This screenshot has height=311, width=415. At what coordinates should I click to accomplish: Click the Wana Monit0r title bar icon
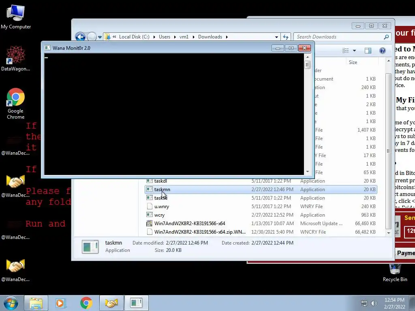pyautogui.click(x=48, y=48)
